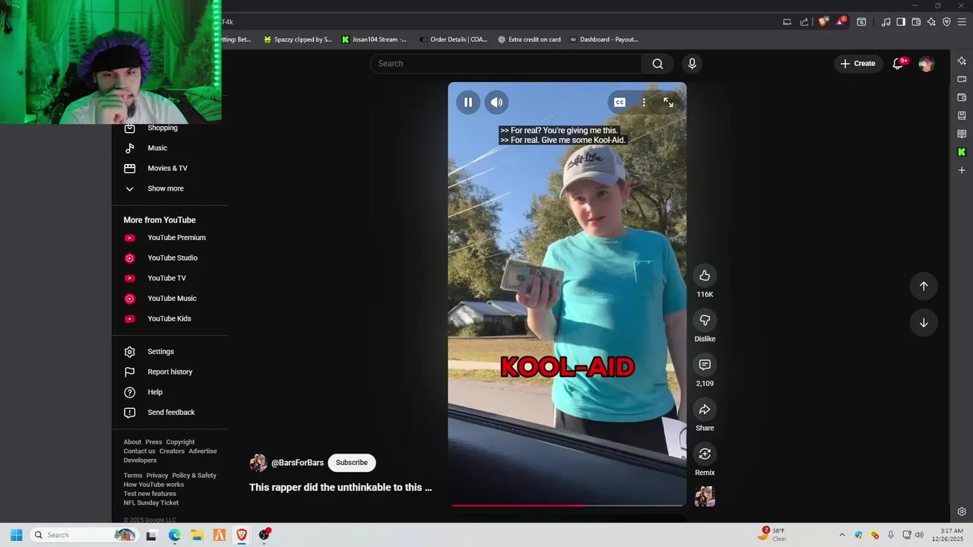Open YouTube notifications bell
973x547 pixels.
click(x=898, y=64)
